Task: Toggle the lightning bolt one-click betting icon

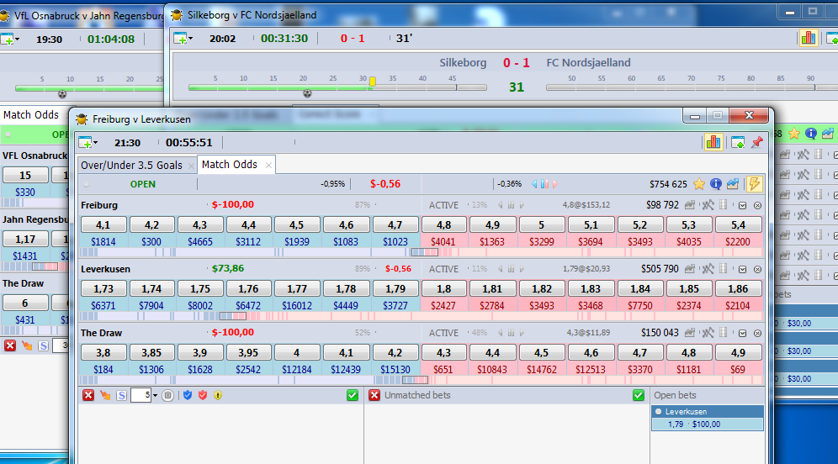Action: 754,184
